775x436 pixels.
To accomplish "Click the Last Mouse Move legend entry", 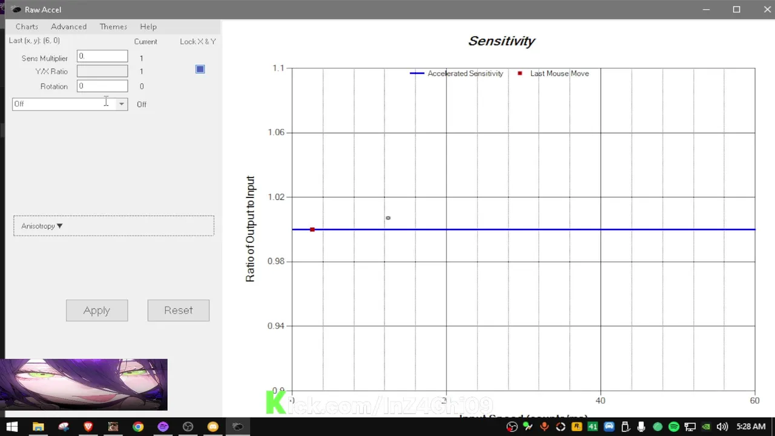I will coord(553,73).
